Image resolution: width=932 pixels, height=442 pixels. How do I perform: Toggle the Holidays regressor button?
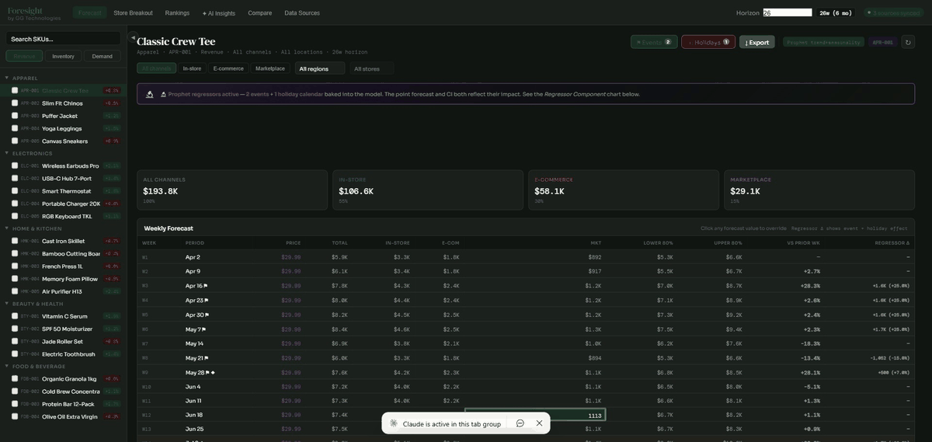click(x=708, y=42)
